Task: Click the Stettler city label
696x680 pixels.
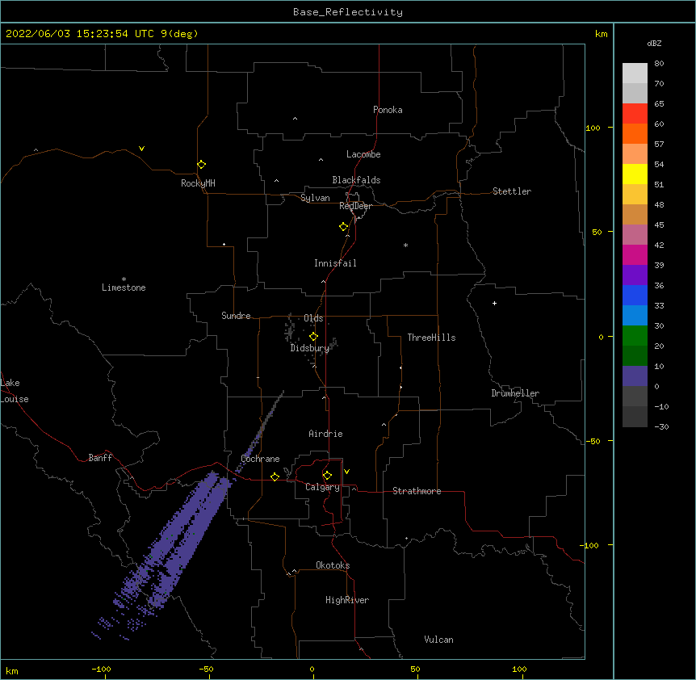Action: (x=512, y=191)
